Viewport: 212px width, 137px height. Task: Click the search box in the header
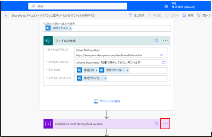[x=78, y=6]
